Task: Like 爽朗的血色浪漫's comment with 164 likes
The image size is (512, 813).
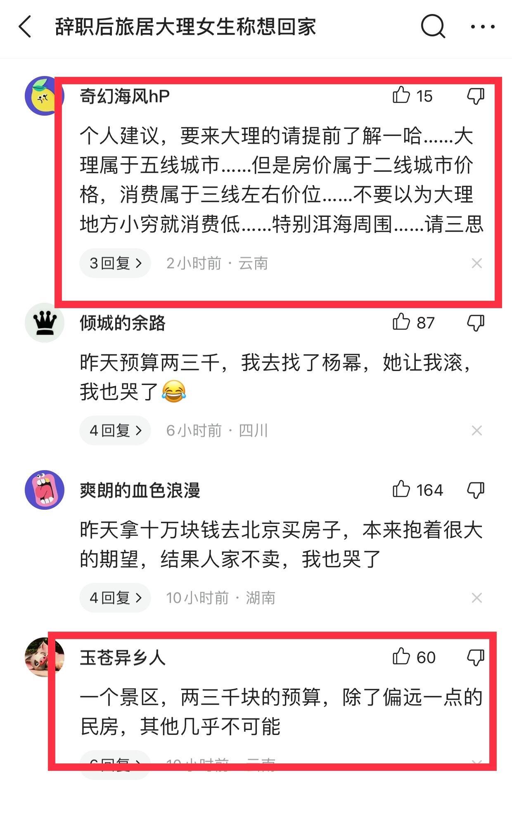Action: 417,490
